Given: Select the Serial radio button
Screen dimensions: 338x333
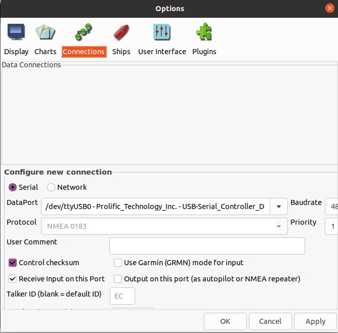Looking at the screenshot, I should (13, 187).
